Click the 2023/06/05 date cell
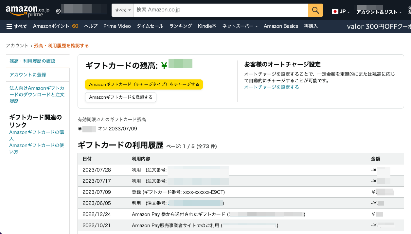The width and height of the screenshot is (411, 234). (x=97, y=203)
